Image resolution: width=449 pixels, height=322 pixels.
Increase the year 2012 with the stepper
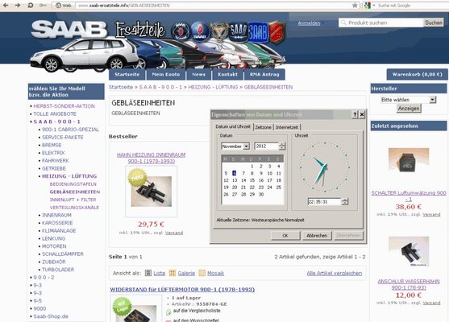tap(282, 144)
